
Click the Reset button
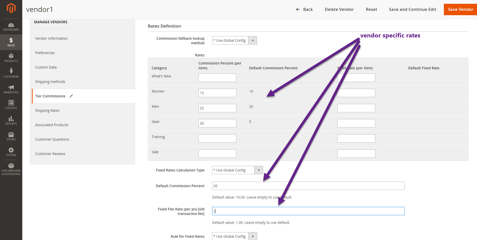tap(371, 9)
